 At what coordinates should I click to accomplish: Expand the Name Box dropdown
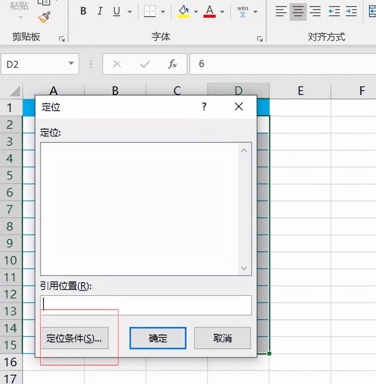tap(71, 63)
